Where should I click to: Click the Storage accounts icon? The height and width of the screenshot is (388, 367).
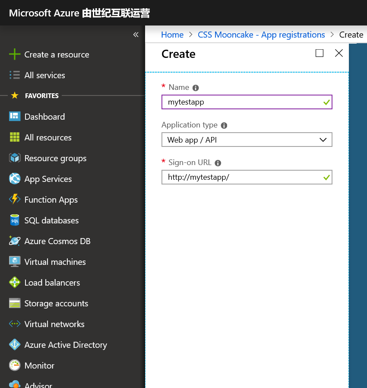pos(15,303)
